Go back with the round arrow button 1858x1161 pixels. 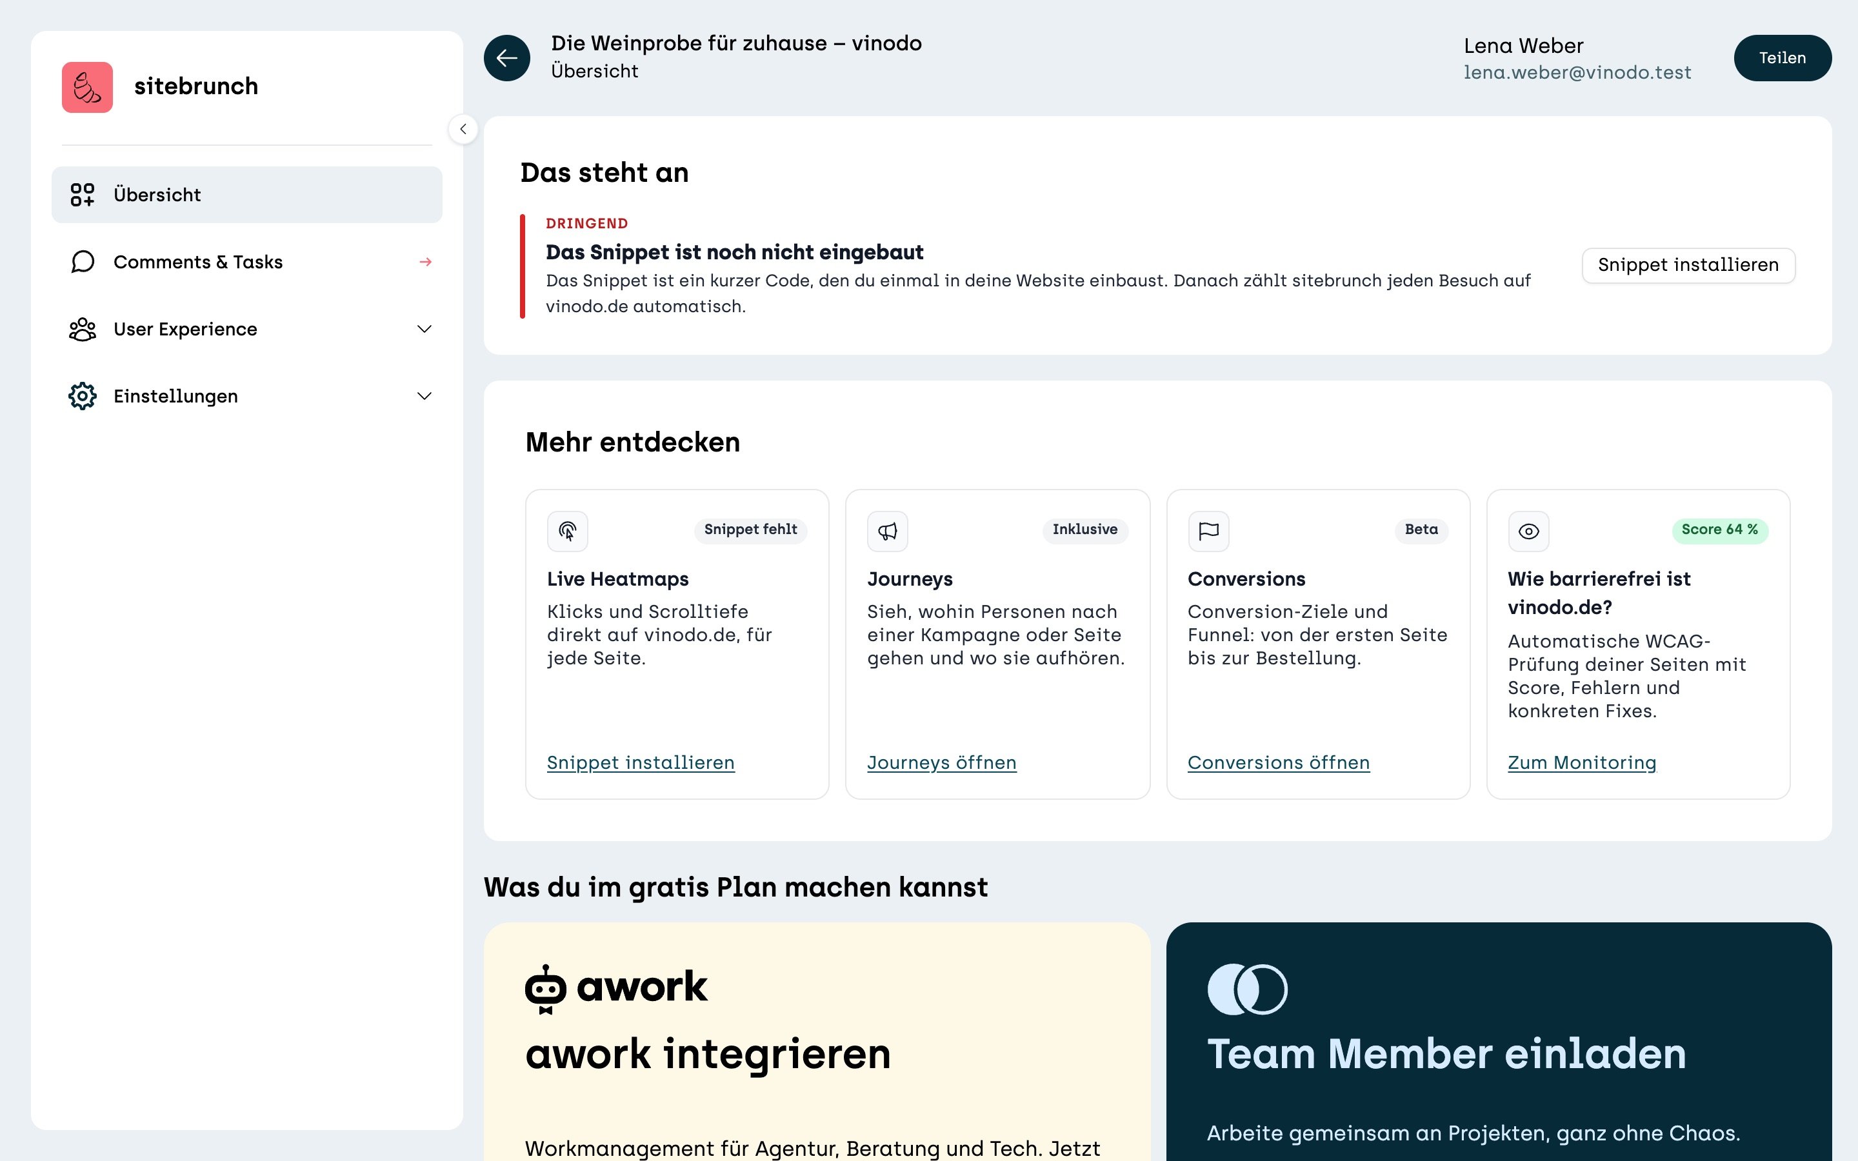point(506,57)
